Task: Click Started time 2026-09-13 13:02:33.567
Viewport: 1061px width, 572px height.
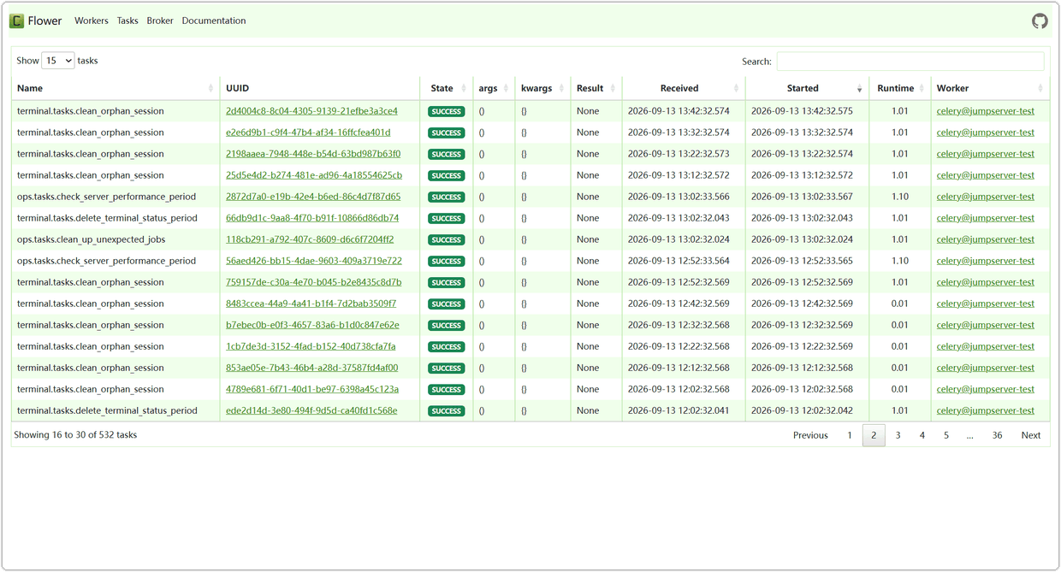Action: [802, 197]
